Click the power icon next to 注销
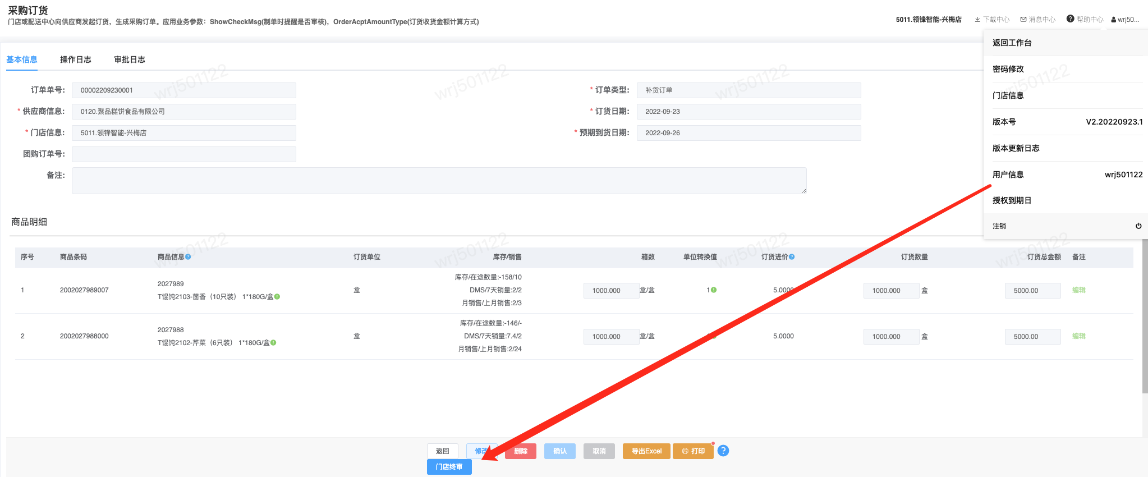This screenshot has width=1148, height=477. tap(1138, 226)
